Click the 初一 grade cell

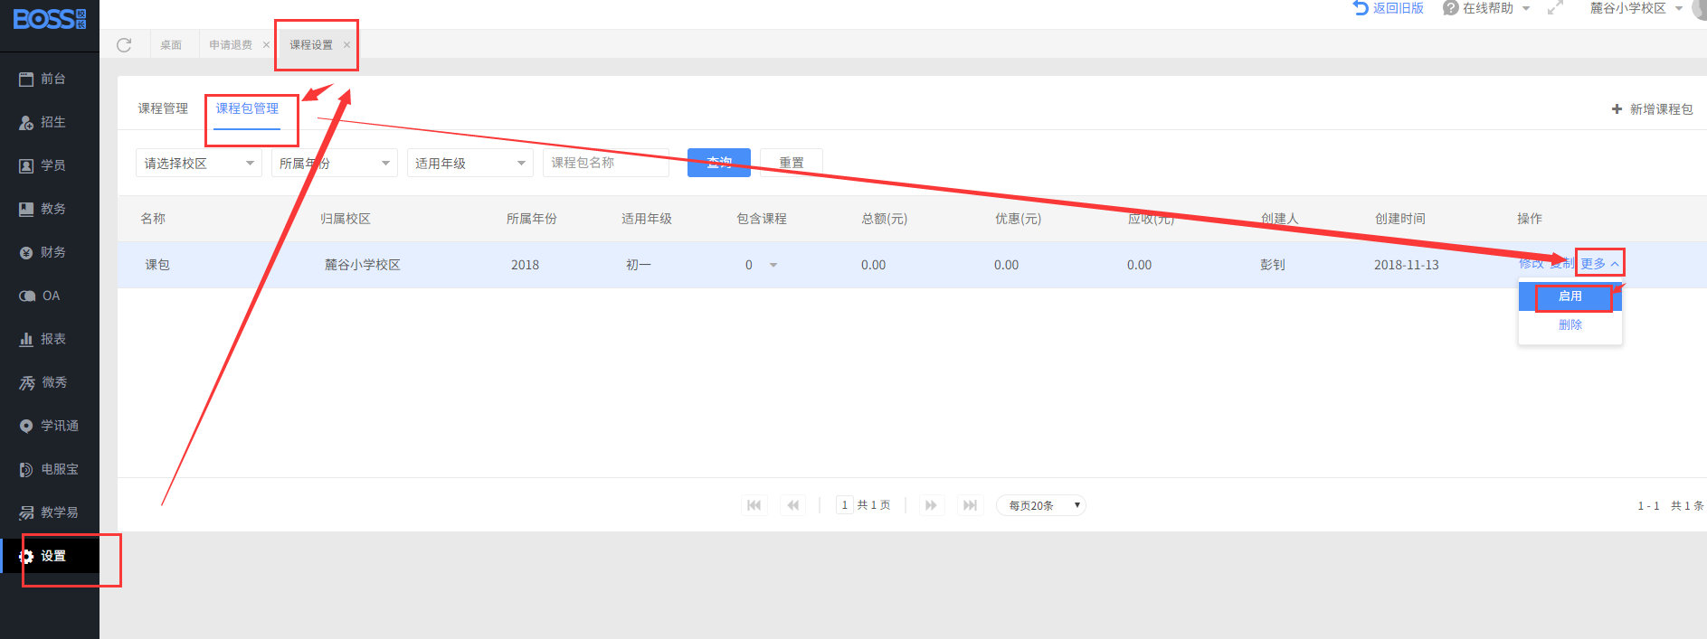coord(639,265)
